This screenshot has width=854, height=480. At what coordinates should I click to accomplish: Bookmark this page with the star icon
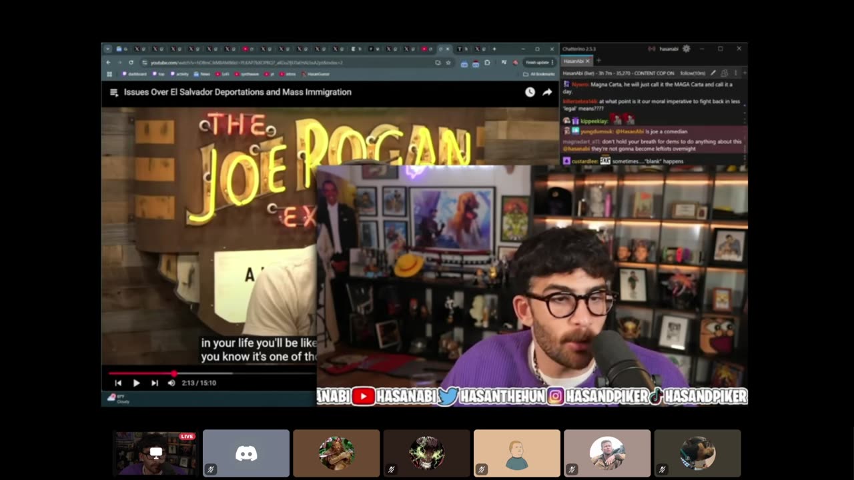(x=448, y=62)
